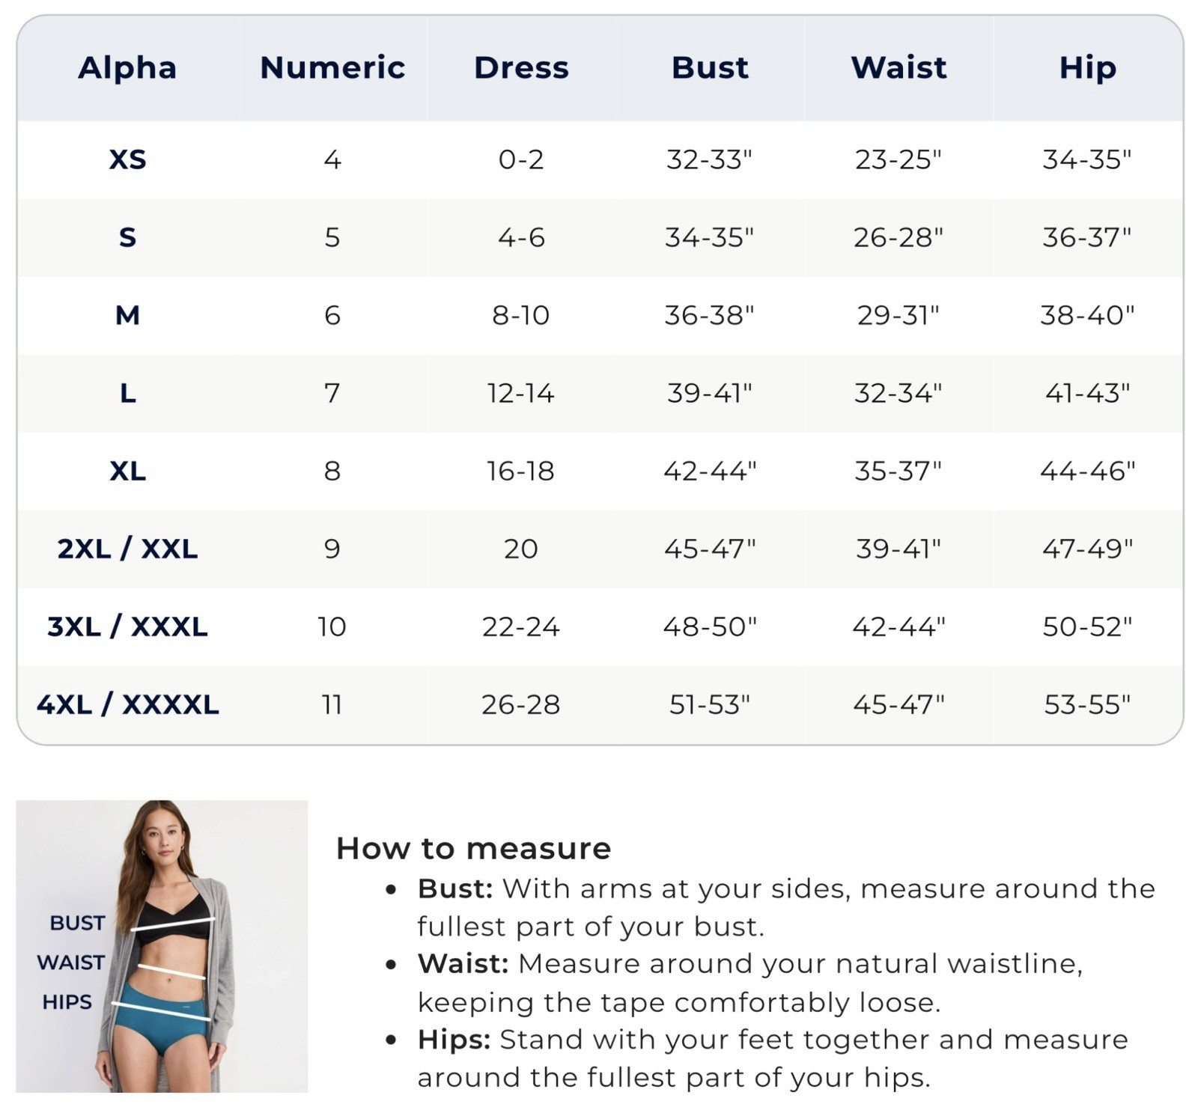Screen dimensions: 1198x1113
Task: Click the How to measure heading
Action: click(x=473, y=849)
